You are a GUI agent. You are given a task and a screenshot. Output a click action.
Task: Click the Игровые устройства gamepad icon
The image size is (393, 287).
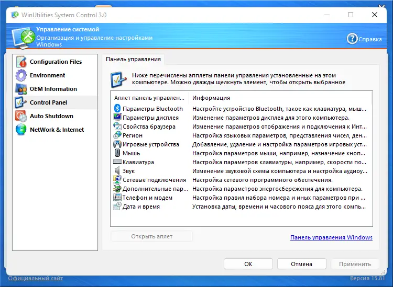coord(117,144)
